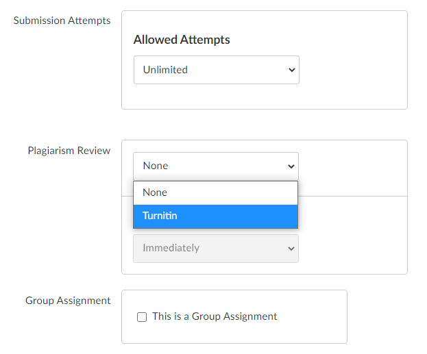
Task: Open the Allowed Attempts dropdown
Action: [x=216, y=70]
